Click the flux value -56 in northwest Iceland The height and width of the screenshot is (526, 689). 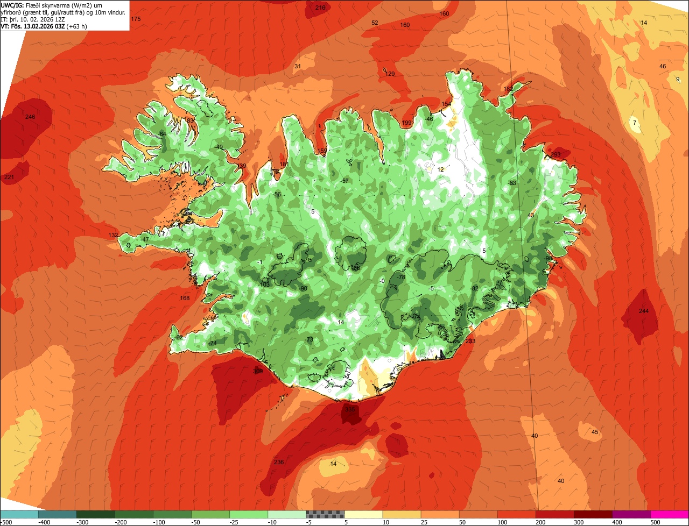(x=277, y=194)
